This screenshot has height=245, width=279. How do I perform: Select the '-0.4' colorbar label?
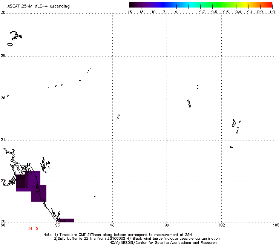237,12
